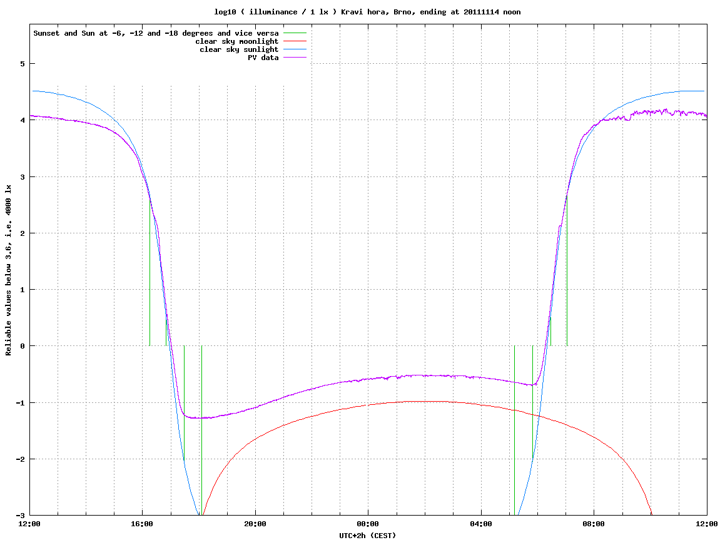720x540 pixels.
Task: Click the y-axis tick label -1
Action: pyautogui.click(x=21, y=403)
